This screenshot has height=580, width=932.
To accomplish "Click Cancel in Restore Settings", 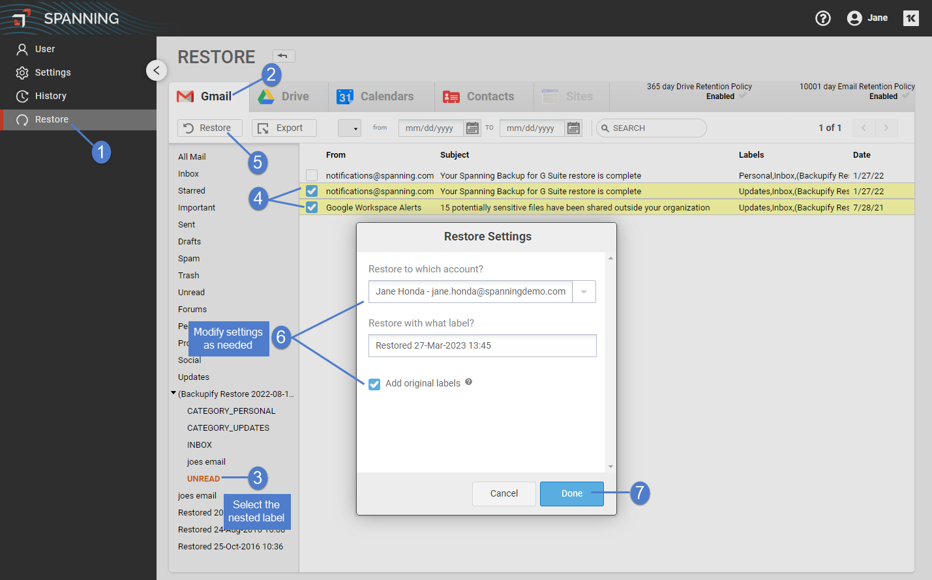I will pyautogui.click(x=504, y=493).
